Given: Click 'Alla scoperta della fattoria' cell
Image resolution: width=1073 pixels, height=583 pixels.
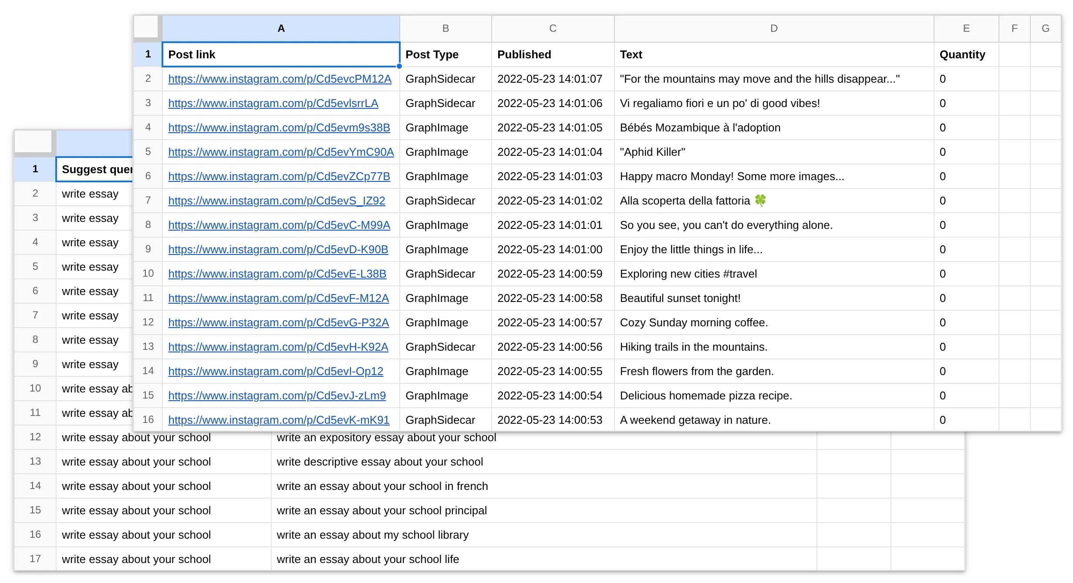Looking at the screenshot, I should 774,201.
